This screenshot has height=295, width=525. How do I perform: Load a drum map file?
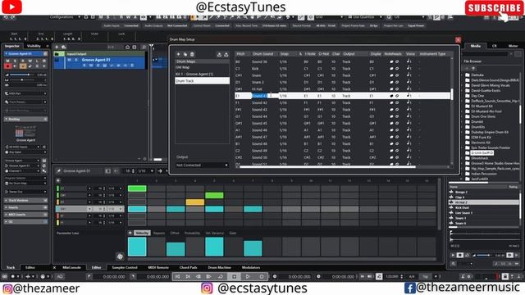(x=219, y=54)
